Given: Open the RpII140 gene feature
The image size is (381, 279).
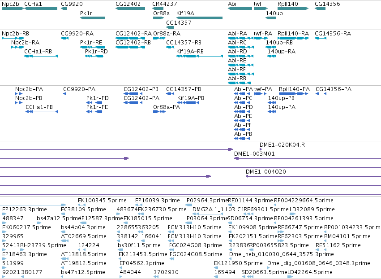Looking at the screenshot, I should pos(293,9).
